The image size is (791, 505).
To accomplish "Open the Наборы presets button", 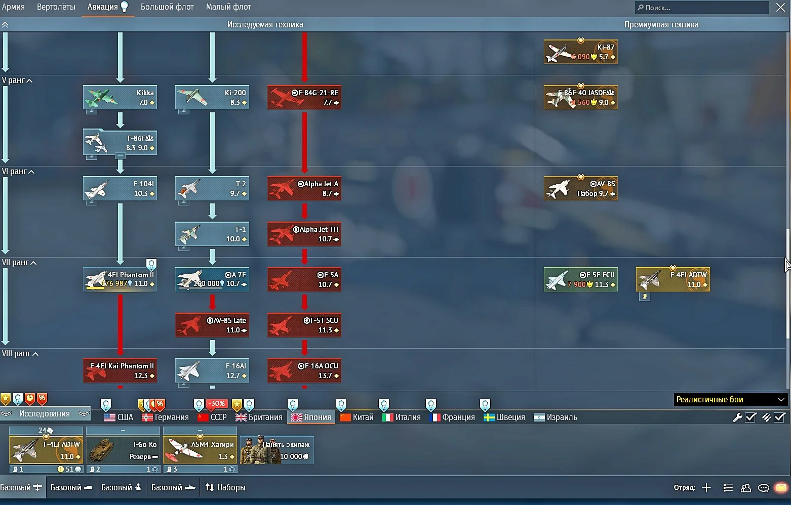I will coord(225,488).
